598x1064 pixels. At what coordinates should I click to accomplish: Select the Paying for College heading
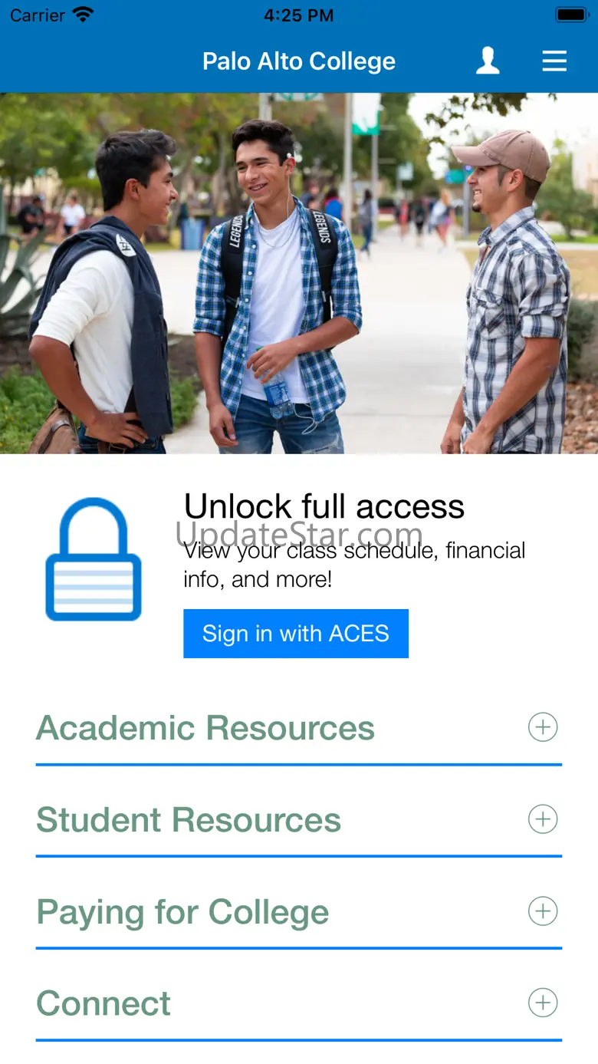pos(182,913)
